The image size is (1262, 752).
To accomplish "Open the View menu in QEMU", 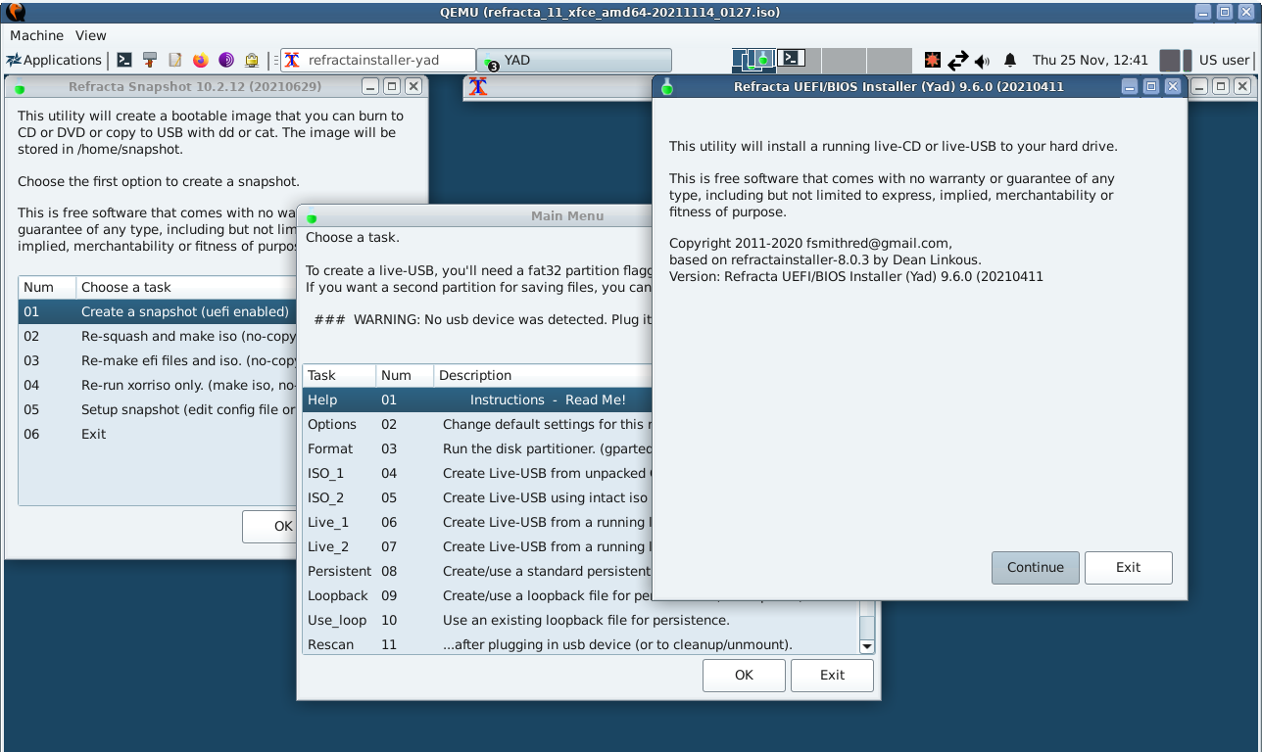I will pyautogui.click(x=90, y=35).
